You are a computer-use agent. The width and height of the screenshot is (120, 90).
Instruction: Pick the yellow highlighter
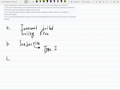(44, 1)
